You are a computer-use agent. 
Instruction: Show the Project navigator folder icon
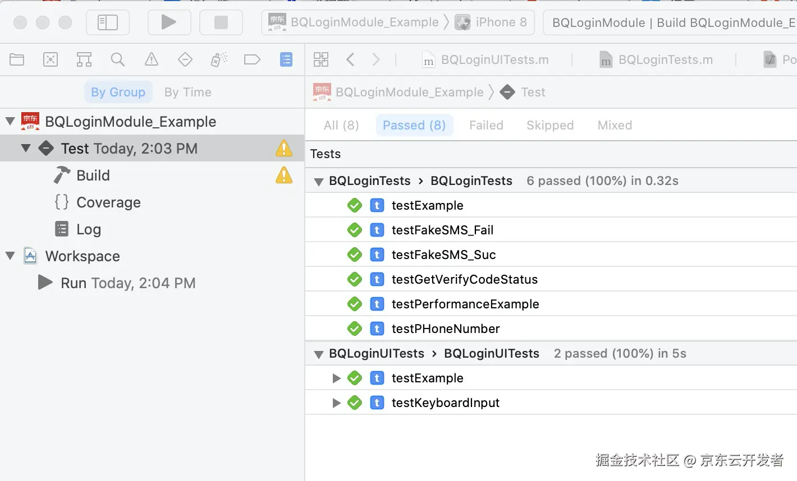pyautogui.click(x=17, y=59)
